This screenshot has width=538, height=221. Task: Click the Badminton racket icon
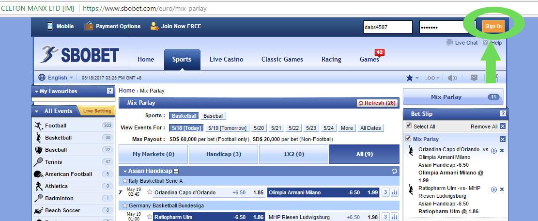point(39,198)
